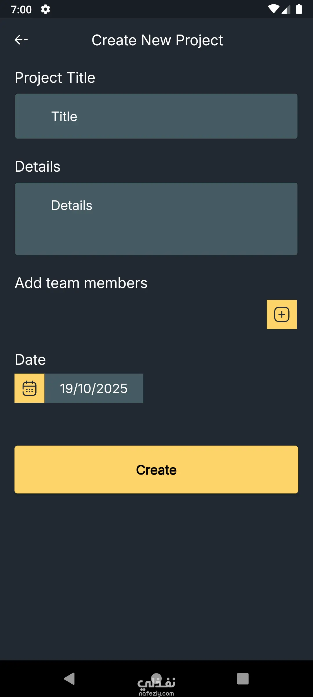Tap the settings gear in the status bar
Image resolution: width=313 pixels, height=697 pixels.
pyautogui.click(x=46, y=9)
